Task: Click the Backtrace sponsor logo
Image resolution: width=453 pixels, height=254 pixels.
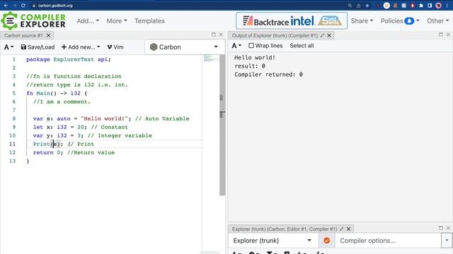Action: coord(265,21)
